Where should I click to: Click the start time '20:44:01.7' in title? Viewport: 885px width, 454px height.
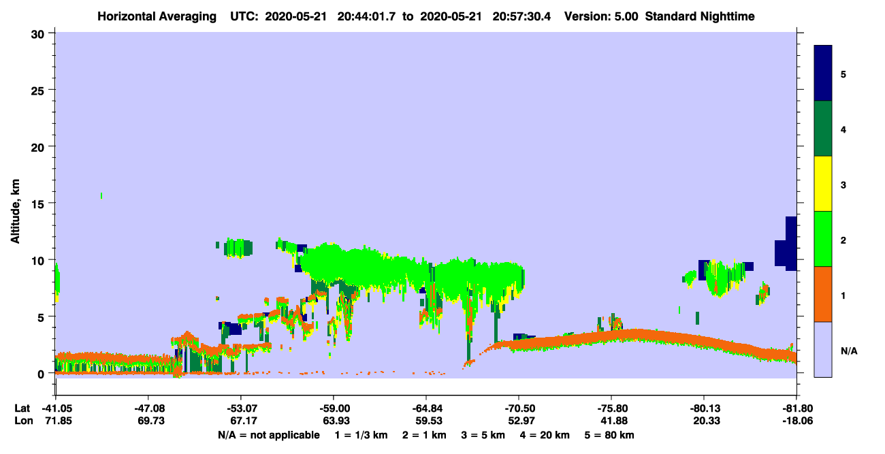pyautogui.click(x=368, y=16)
